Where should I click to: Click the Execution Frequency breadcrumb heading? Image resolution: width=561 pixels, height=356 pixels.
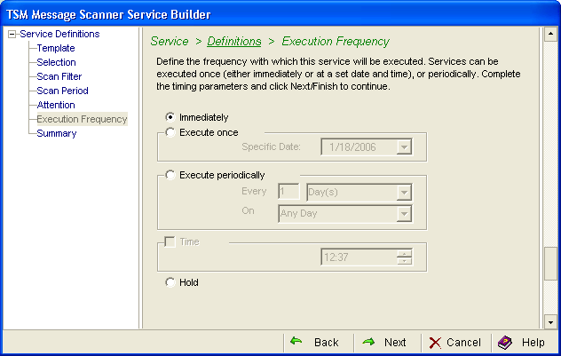pyautogui.click(x=336, y=42)
